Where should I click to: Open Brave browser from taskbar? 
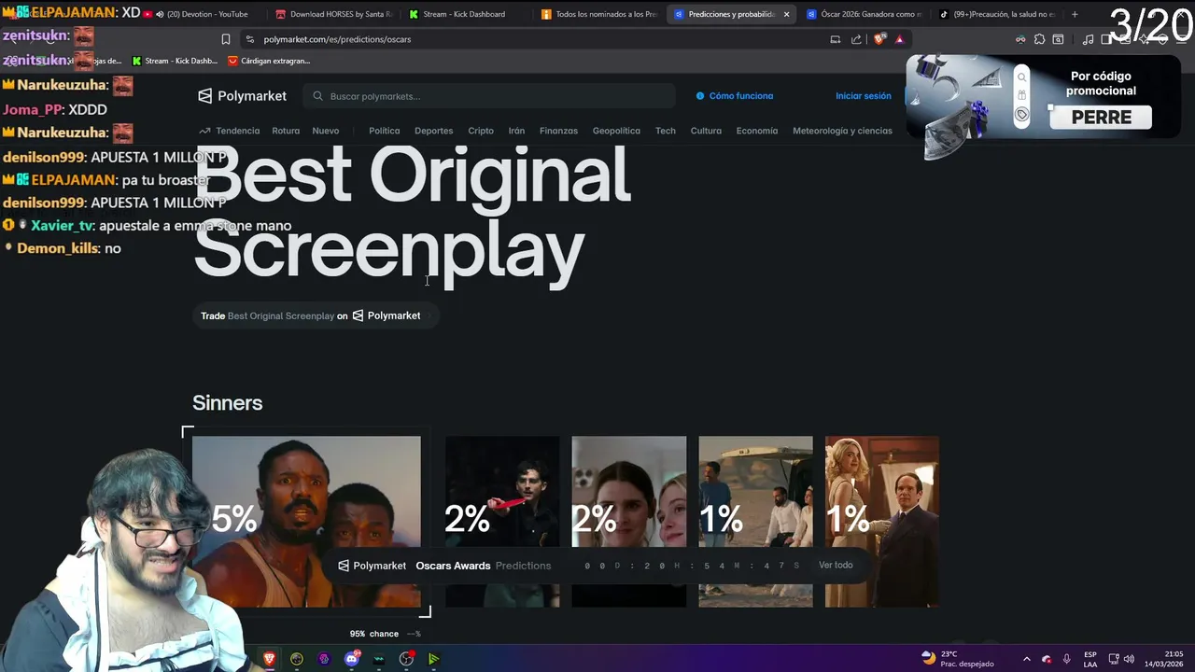point(270,659)
